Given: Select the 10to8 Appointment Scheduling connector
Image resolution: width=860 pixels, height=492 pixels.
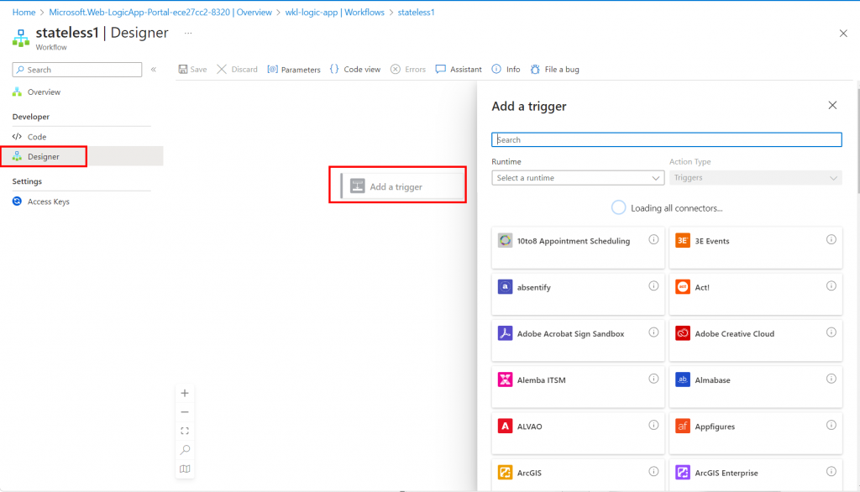Looking at the screenshot, I should [578, 248].
